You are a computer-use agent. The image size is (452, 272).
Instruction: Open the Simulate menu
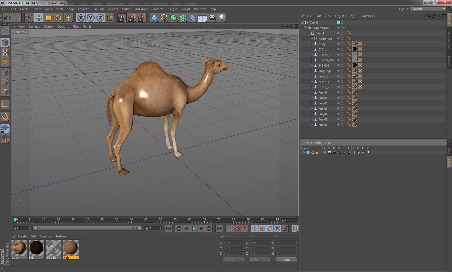click(x=98, y=9)
